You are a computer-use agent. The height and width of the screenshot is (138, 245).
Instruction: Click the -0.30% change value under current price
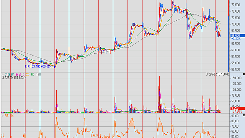click(236, 39)
